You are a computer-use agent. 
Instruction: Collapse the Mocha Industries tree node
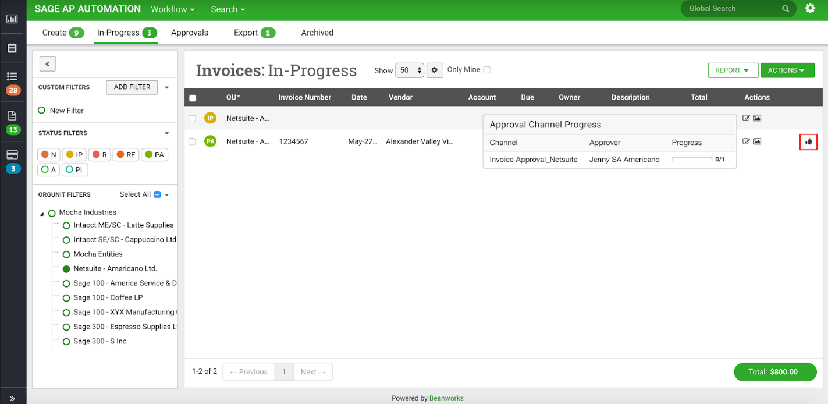[42, 214]
